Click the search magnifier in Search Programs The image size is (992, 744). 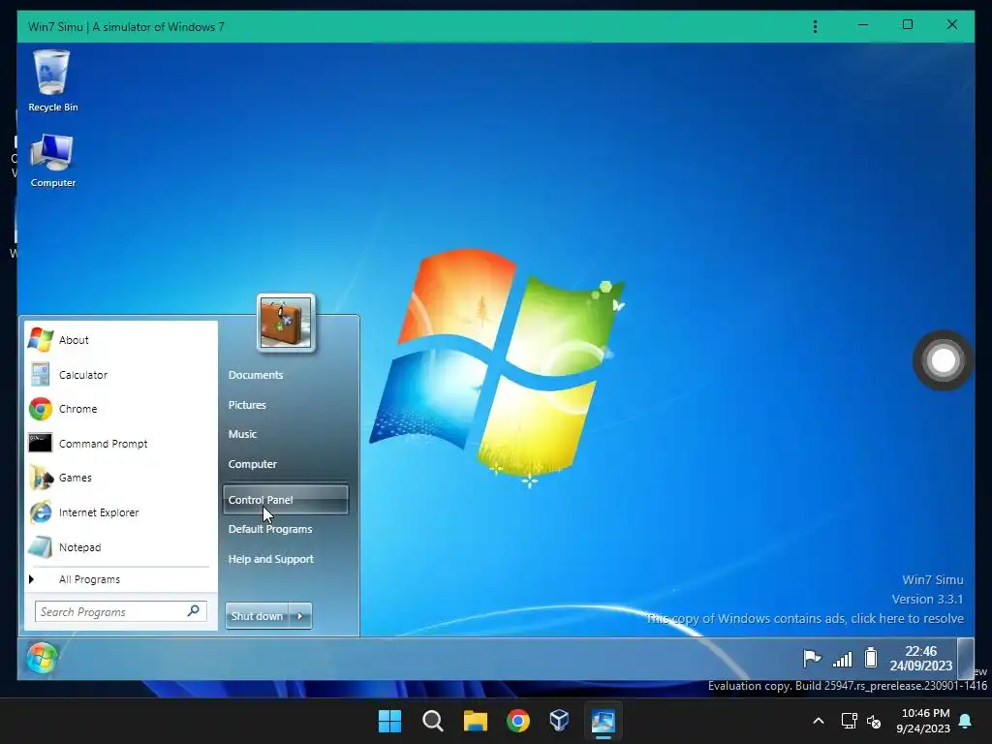[x=194, y=610]
